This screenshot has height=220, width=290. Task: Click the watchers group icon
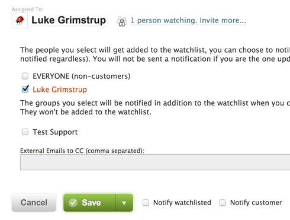pyautogui.click(x=122, y=21)
